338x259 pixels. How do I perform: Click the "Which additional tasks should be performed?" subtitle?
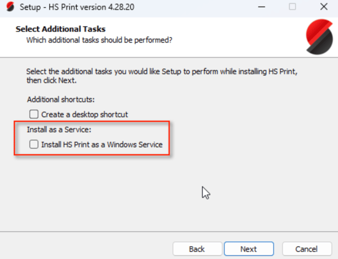click(x=99, y=40)
